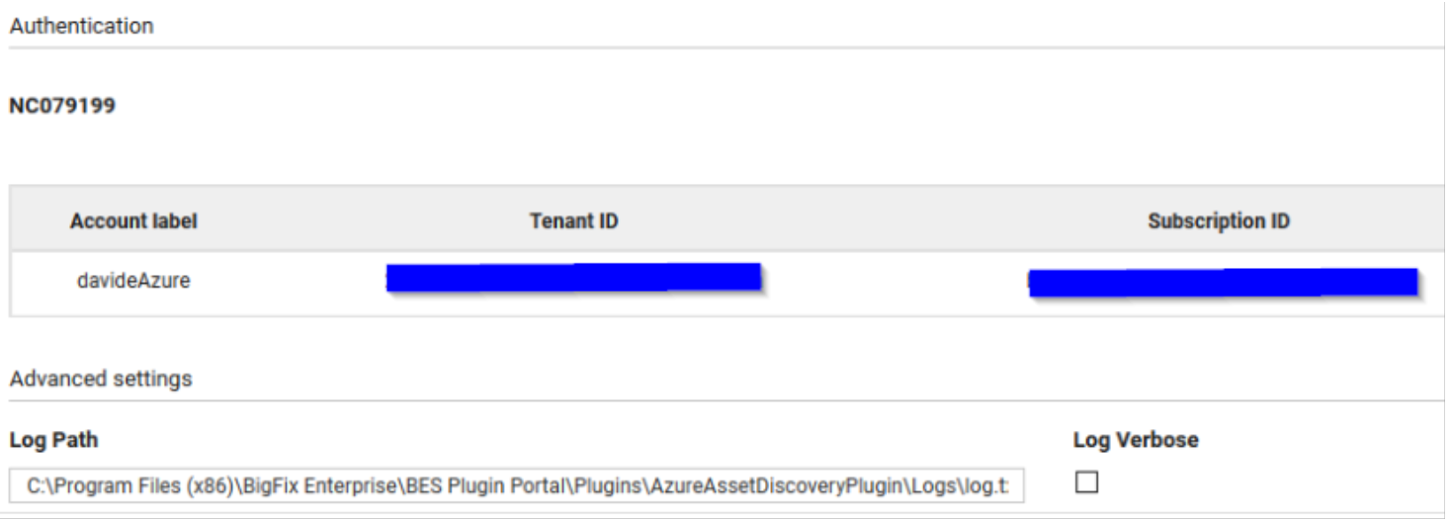Click the redacted Subscription ID value
Image resolution: width=1451 pixels, height=522 pixels.
click(1224, 283)
